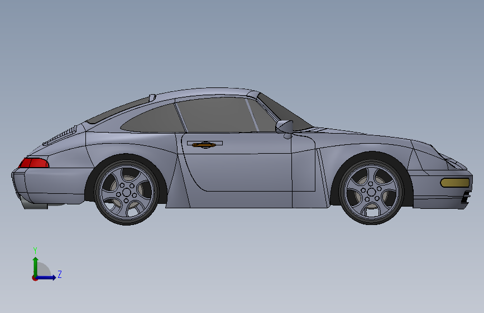
Task: Select the main door window glass
Action: [218, 115]
